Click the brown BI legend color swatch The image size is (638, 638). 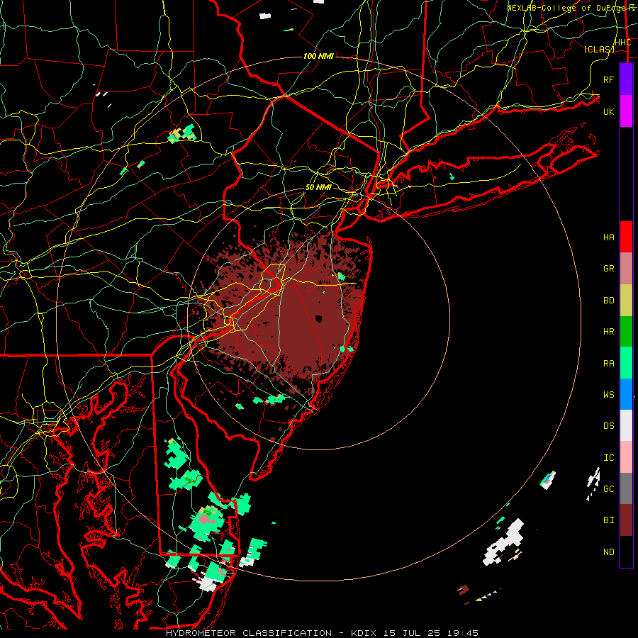click(626, 520)
